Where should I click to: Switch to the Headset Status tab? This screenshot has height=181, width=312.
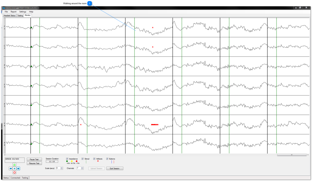coord(9,15)
